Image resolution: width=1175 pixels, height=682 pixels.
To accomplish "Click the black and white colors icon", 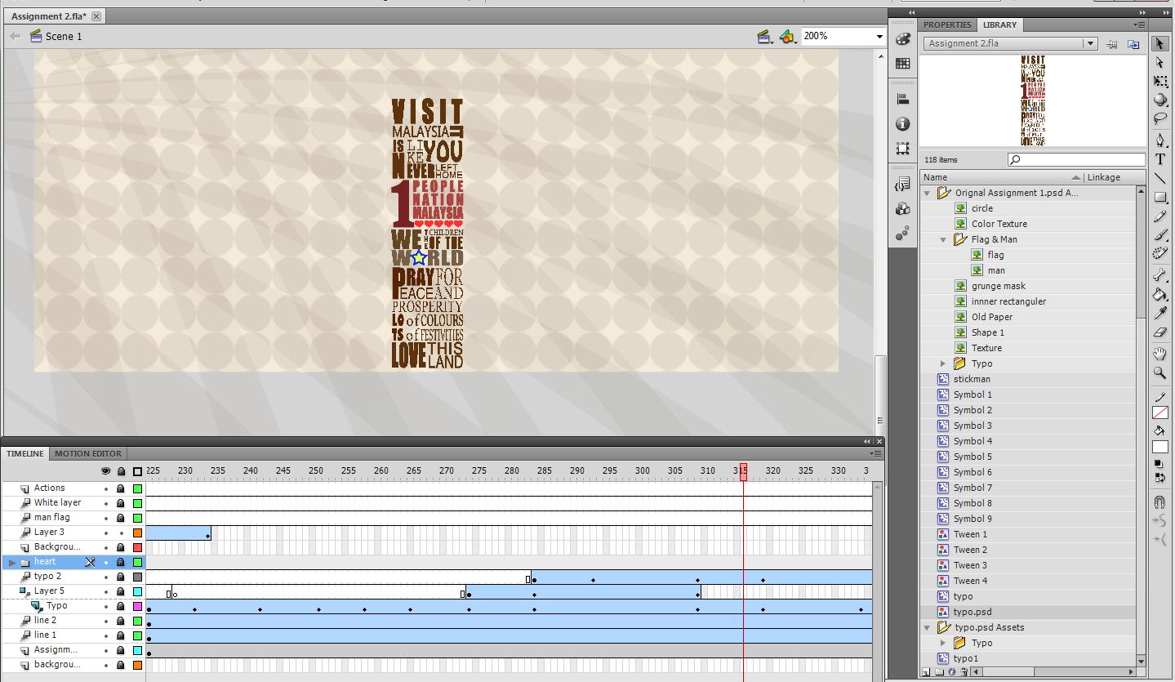I will click(x=1158, y=464).
